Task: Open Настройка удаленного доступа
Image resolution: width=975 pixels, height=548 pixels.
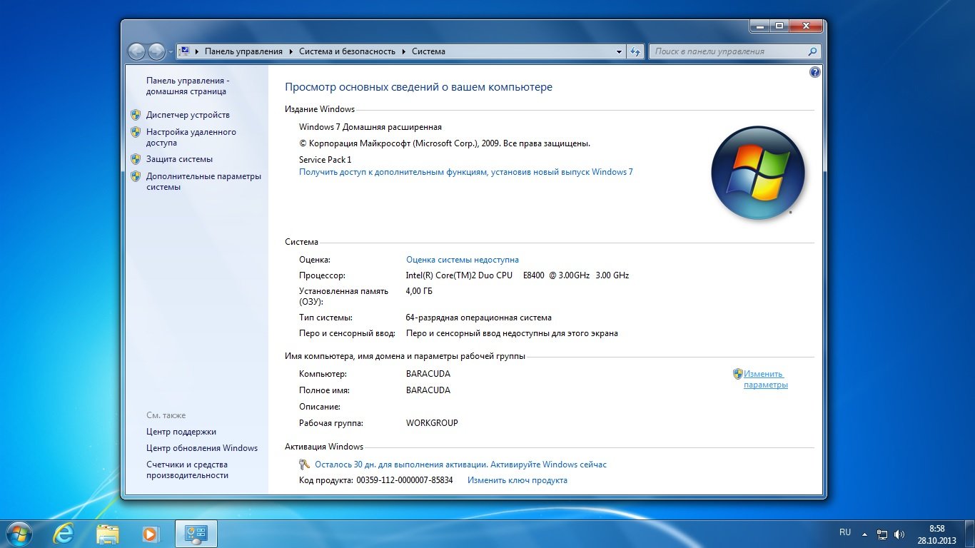Action: 191,137
